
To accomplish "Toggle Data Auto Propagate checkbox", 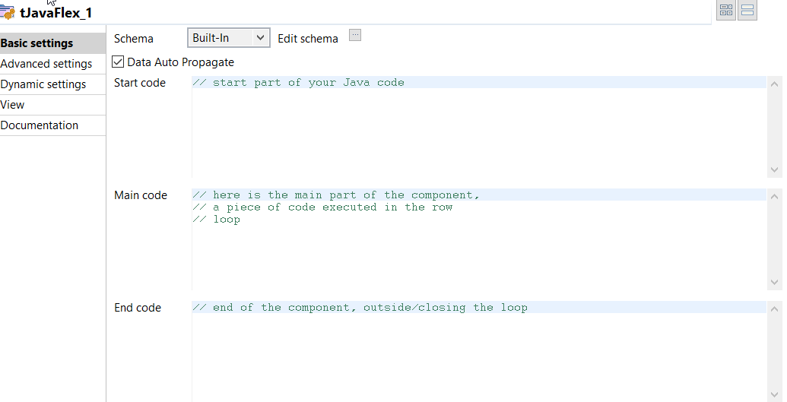I will pyautogui.click(x=117, y=62).
